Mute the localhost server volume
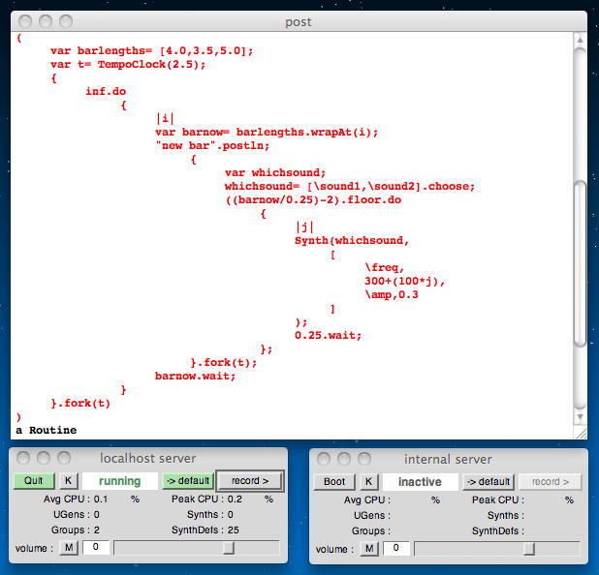This screenshot has width=599, height=575. click(x=68, y=548)
